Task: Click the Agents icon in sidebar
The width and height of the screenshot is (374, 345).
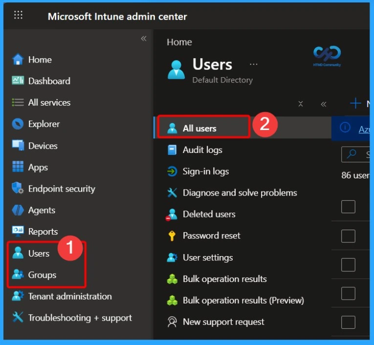Action: 18,210
